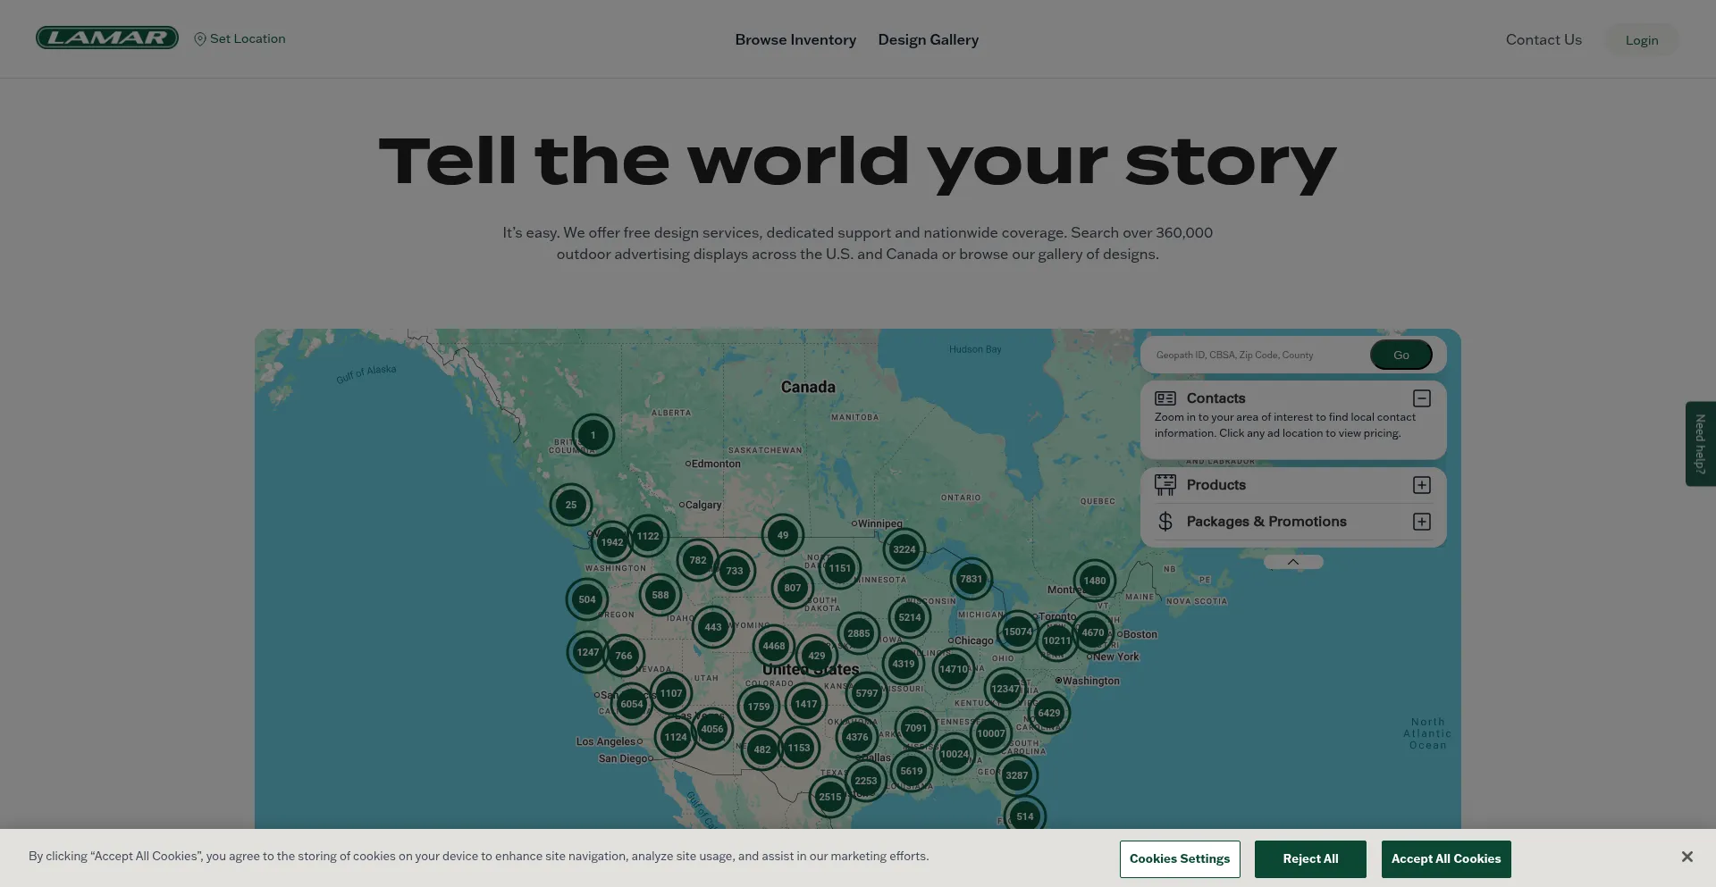Click the Packages & Promotions dollar icon
Image resolution: width=1716 pixels, height=887 pixels.
1165,522
